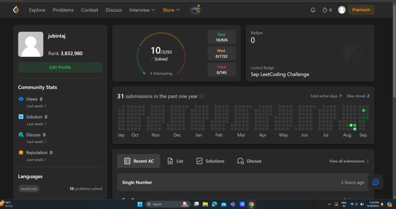Switch to the List tab
The height and width of the screenshot is (209, 396).
coord(175,161)
